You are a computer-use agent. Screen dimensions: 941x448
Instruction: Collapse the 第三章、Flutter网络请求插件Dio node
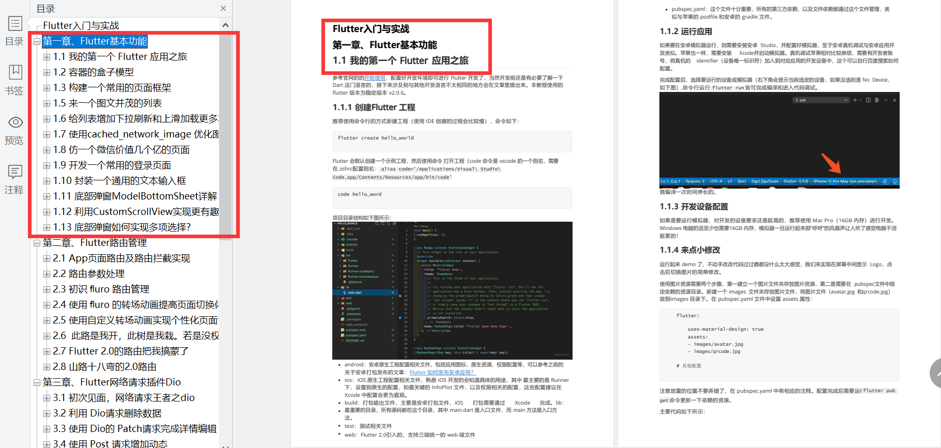coord(37,382)
